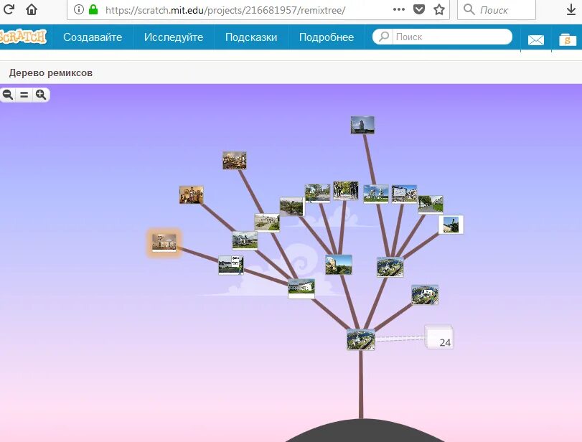Click Scratch search magnifier icon
The image size is (582, 442).
pos(384,37)
